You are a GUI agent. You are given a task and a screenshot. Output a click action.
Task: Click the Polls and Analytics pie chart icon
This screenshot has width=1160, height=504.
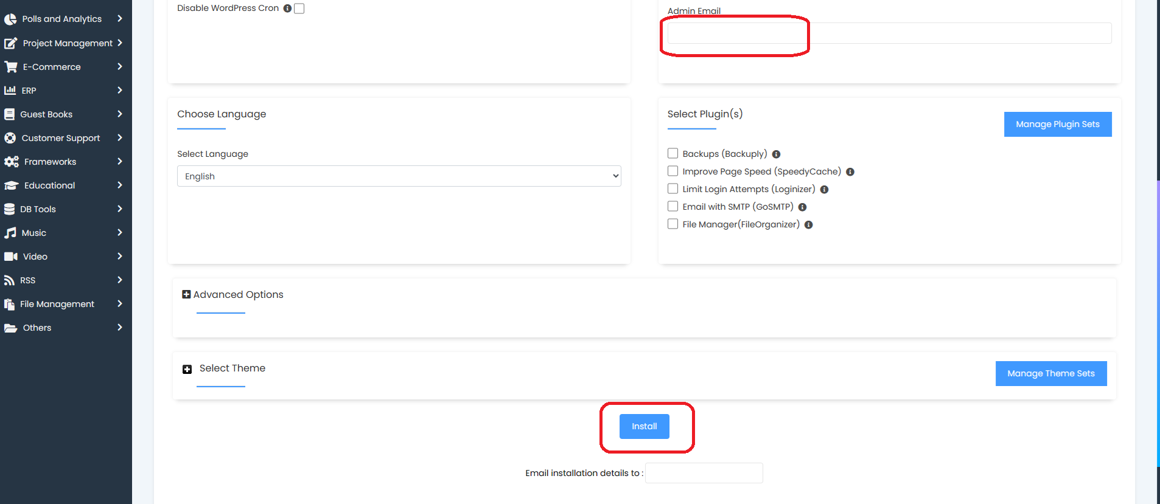coord(10,19)
